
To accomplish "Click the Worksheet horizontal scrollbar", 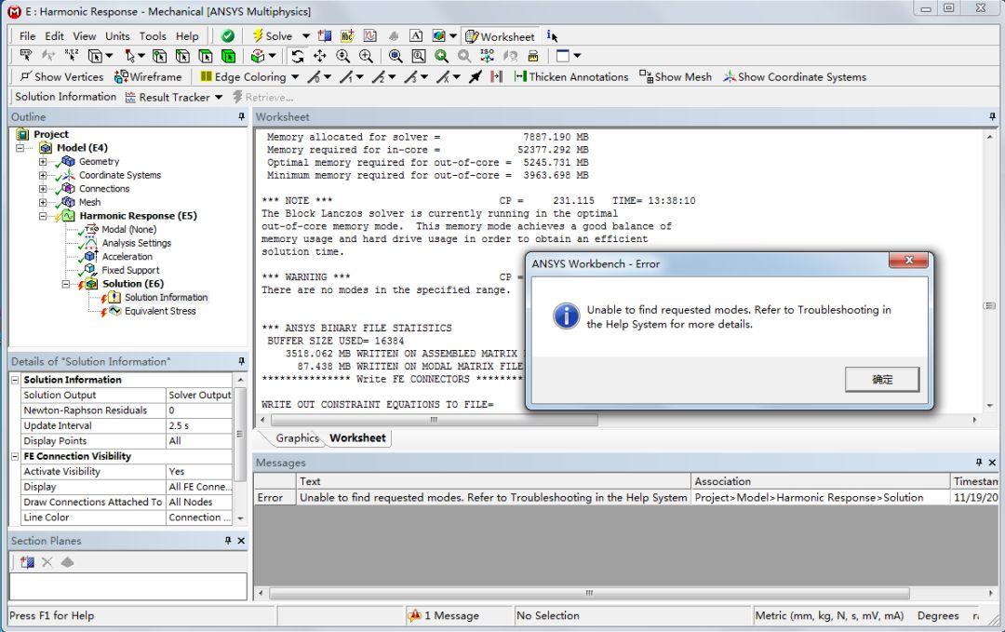I will [x=434, y=420].
